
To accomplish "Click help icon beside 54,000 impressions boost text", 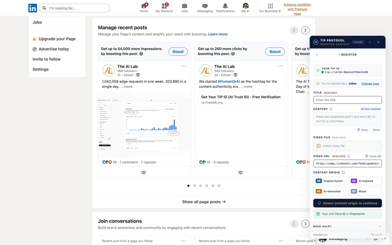I will pos(141,54).
